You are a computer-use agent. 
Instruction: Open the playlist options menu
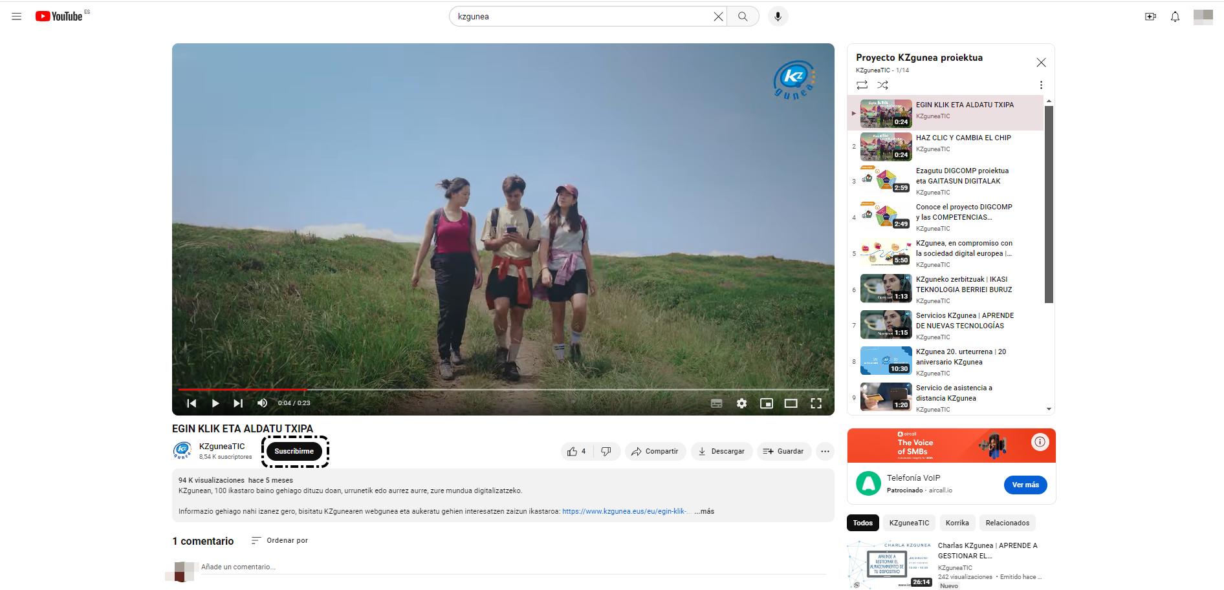tap(1041, 85)
